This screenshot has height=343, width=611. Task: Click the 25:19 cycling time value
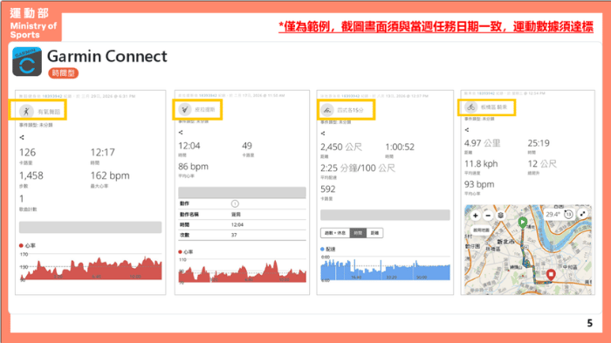539,143
